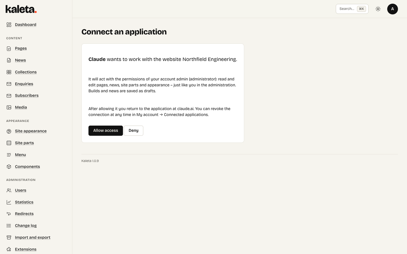
Task: Click the Connect an application heading
Action: (124, 32)
